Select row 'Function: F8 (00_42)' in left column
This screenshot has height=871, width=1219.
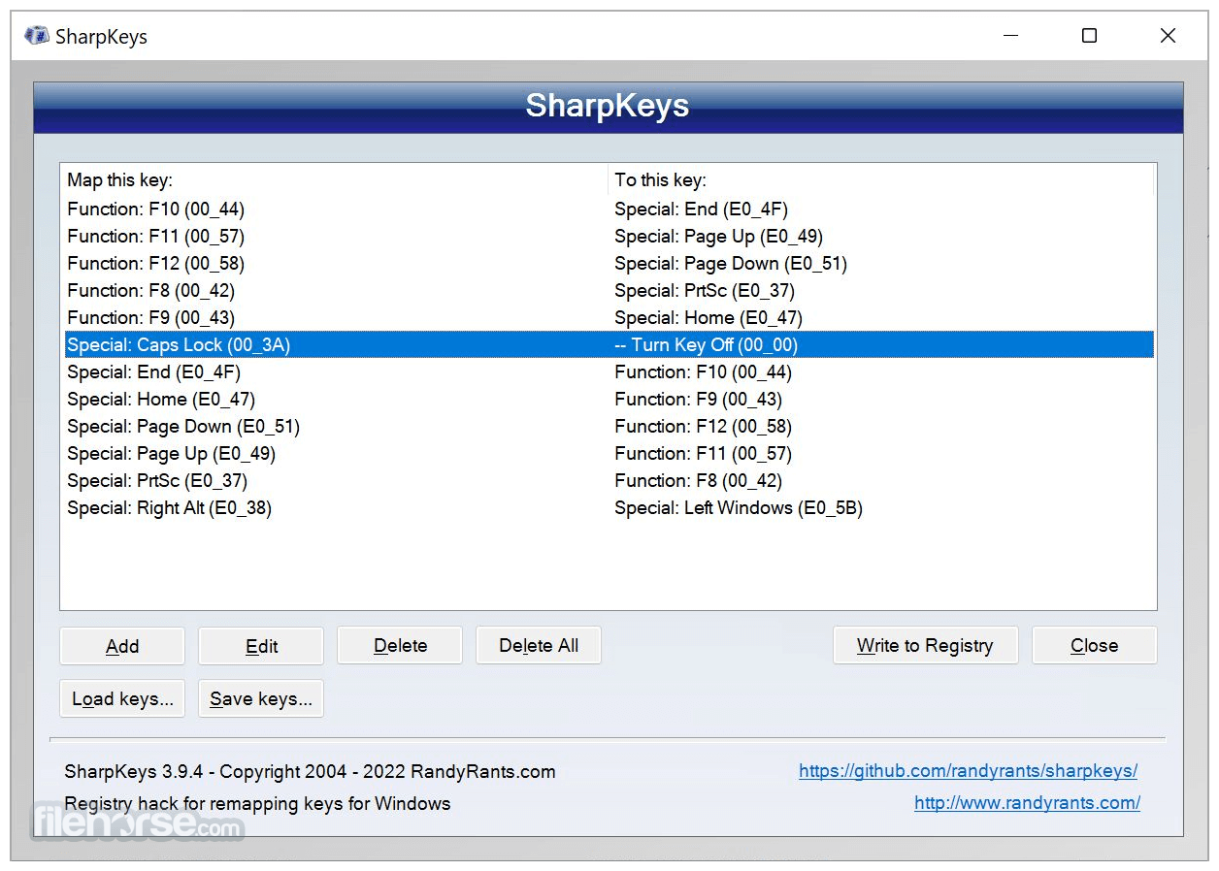click(151, 290)
